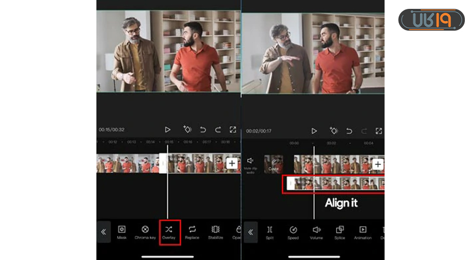Add keyframe in left editor
The height and width of the screenshot is (260, 469).
[x=187, y=129]
